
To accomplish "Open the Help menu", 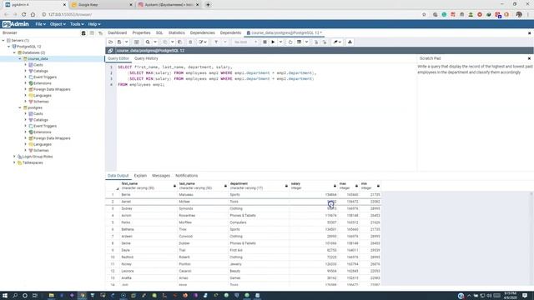I will pyautogui.click(x=94, y=24).
